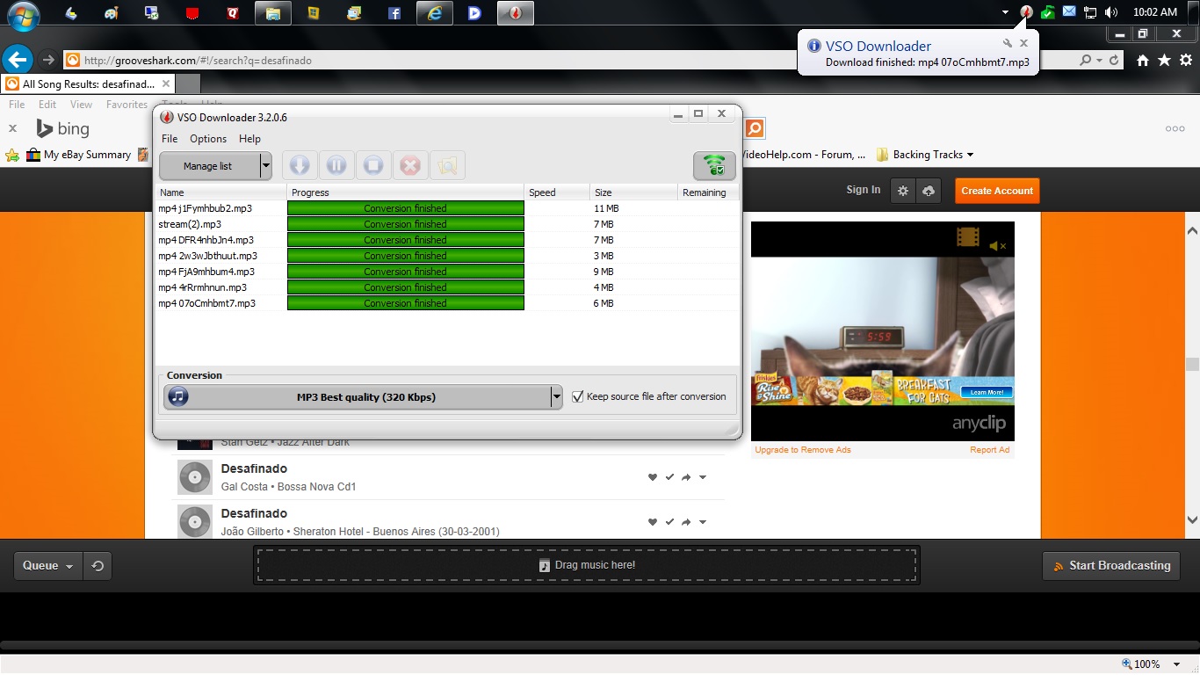Toggle the green wifi detection status button
This screenshot has height=675, width=1200.
[x=714, y=165]
